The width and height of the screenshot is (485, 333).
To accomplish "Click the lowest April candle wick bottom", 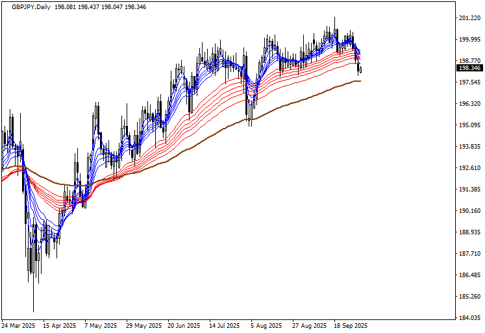I will click(33, 311).
